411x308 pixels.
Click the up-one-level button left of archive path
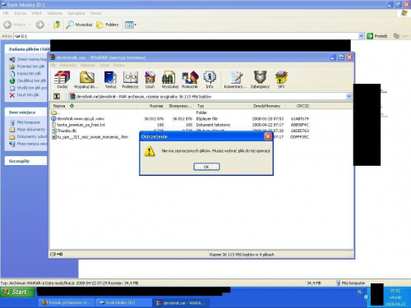[57, 96]
